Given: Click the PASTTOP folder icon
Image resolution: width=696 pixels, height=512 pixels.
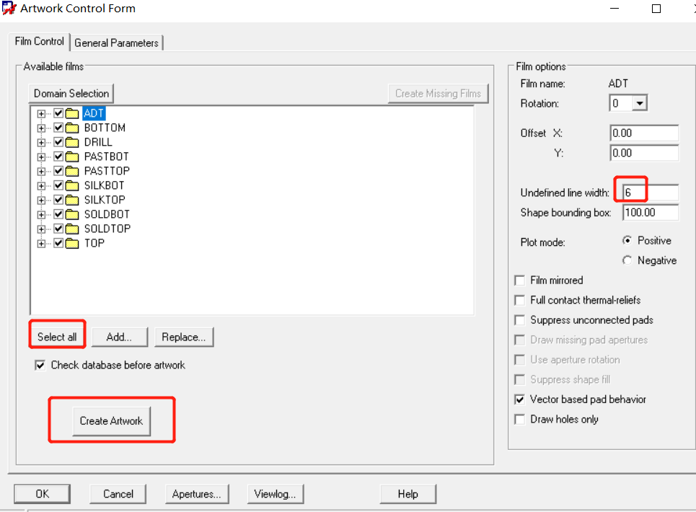Looking at the screenshot, I should (x=72, y=171).
